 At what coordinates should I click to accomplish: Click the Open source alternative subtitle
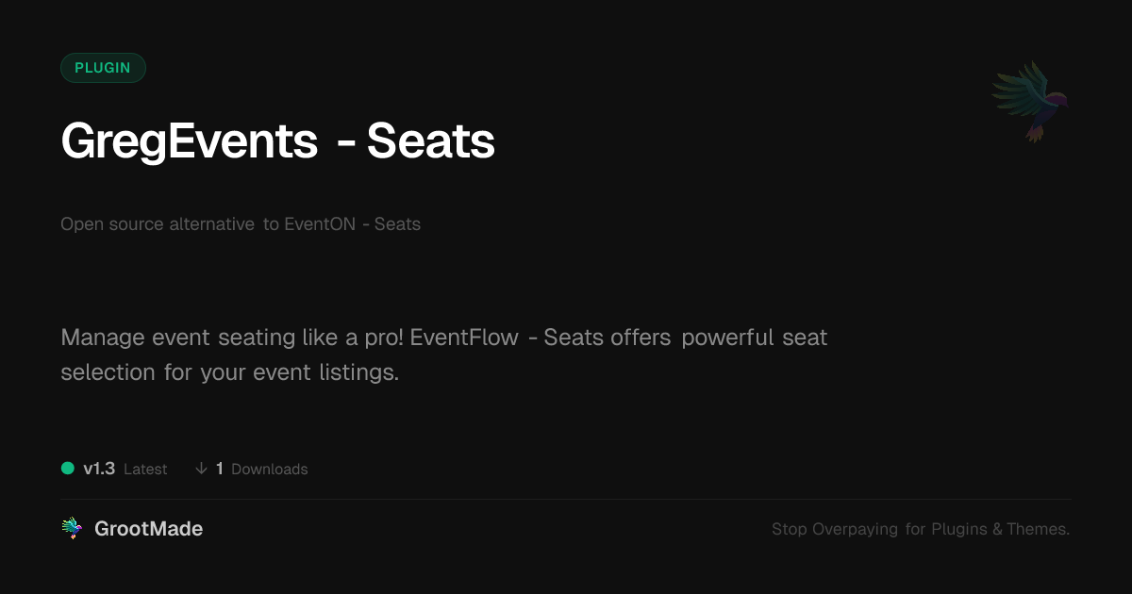point(158,224)
